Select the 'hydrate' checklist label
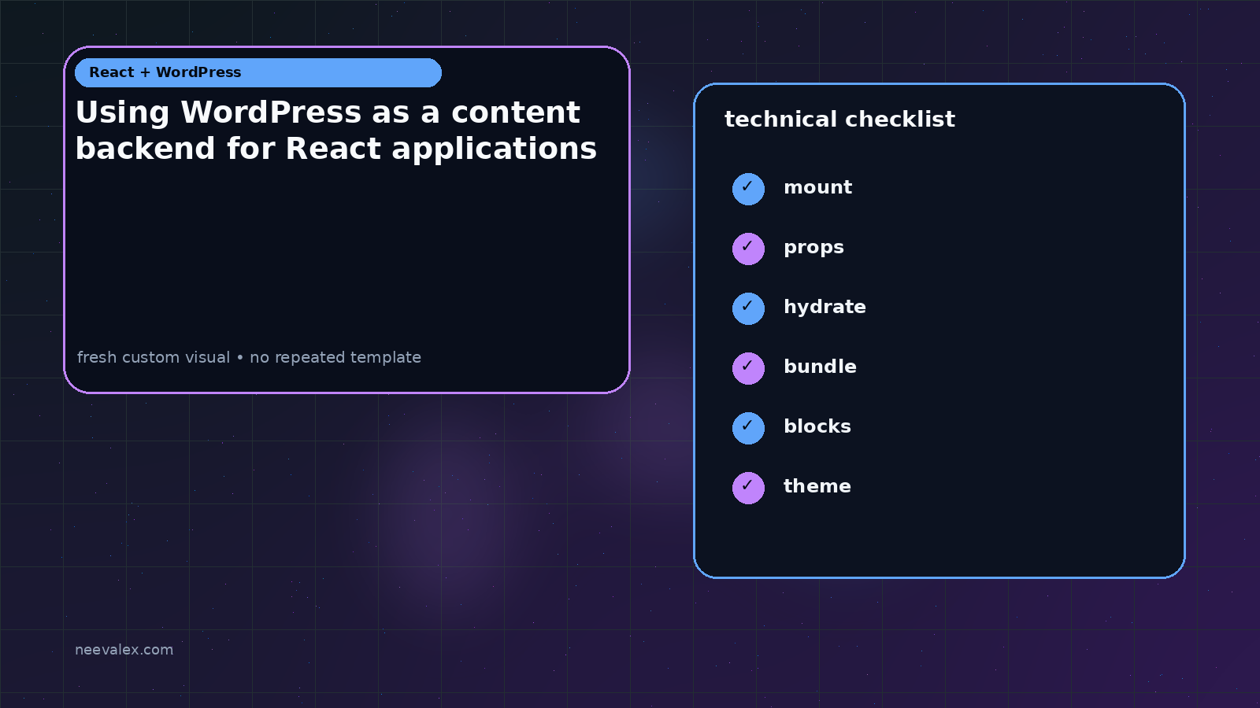The image size is (1260, 708). pos(825,307)
